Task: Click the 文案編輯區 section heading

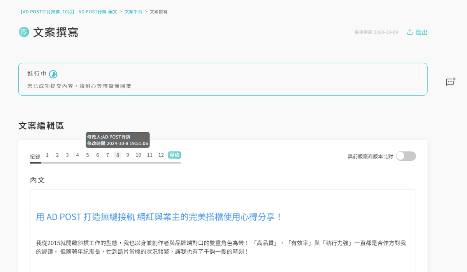Action: [x=41, y=125]
